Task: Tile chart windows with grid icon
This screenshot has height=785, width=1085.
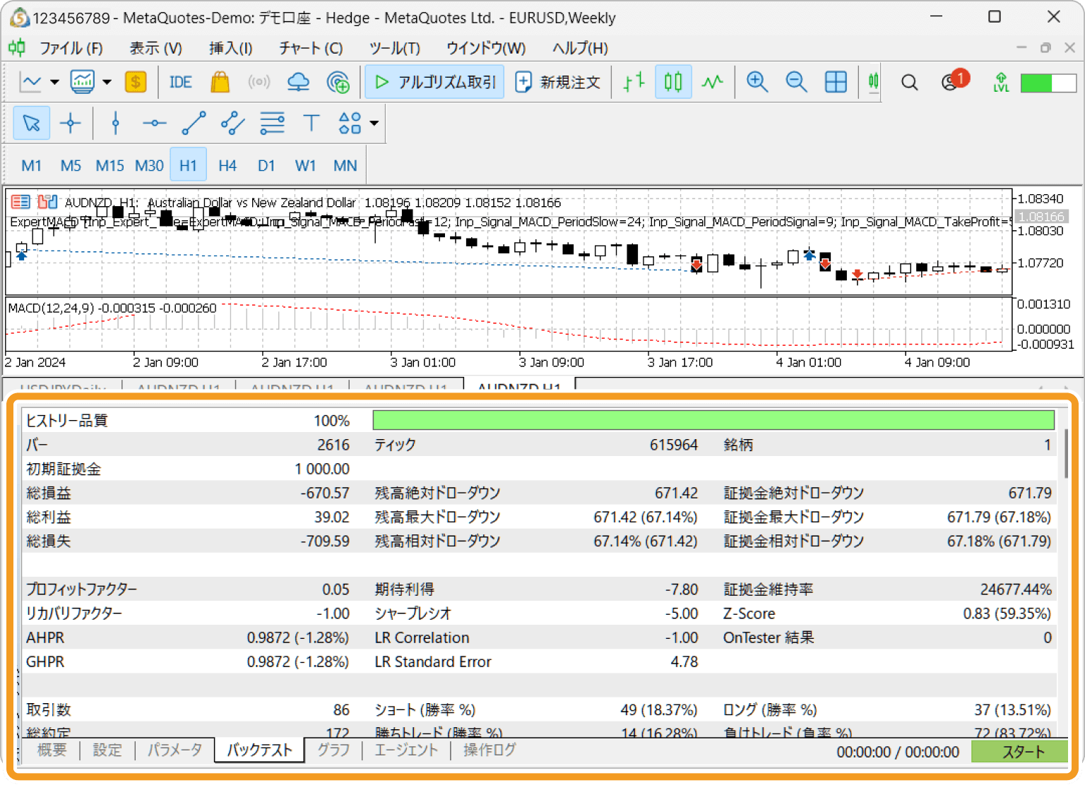Action: pos(836,83)
